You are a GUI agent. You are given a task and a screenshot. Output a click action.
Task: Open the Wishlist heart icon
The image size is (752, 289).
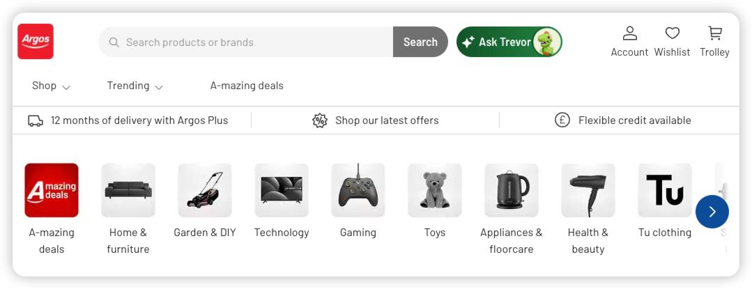tap(672, 33)
